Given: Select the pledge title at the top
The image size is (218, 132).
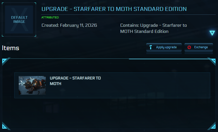Looking at the screenshot, I should pos(114,9).
